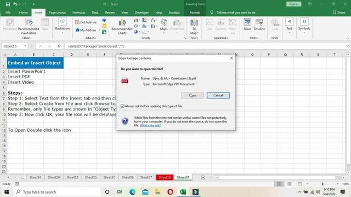Click the zoom in plus button
The image size is (351, 197).
pyautogui.click(x=338, y=184)
